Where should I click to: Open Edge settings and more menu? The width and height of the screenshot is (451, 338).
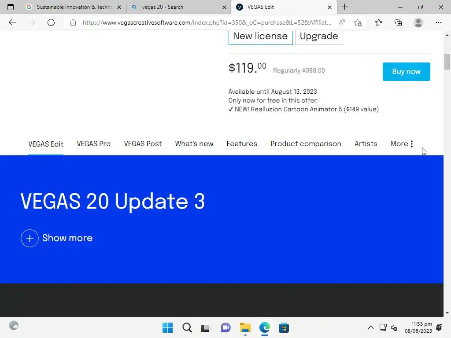438,22
